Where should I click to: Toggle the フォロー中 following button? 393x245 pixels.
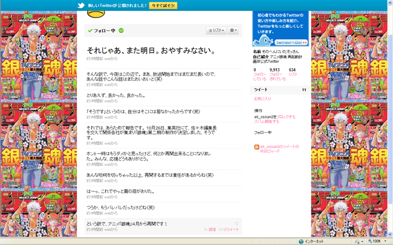point(102,31)
